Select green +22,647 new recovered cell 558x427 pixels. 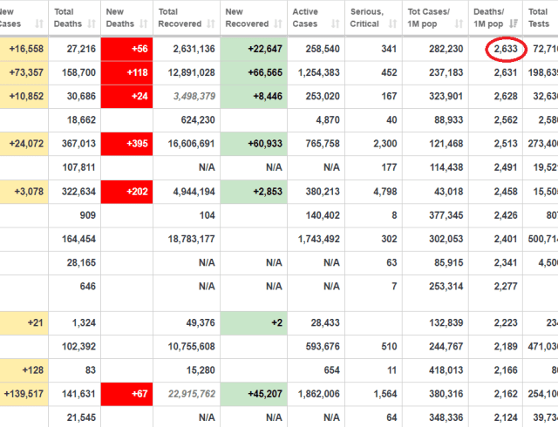coord(254,49)
